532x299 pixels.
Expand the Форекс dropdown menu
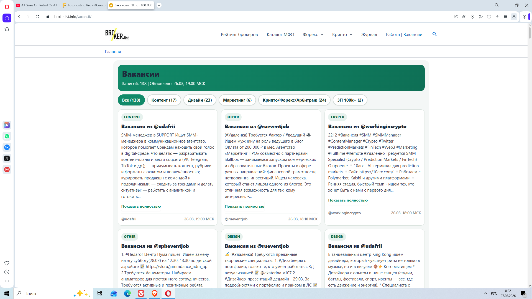pos(313,34)
